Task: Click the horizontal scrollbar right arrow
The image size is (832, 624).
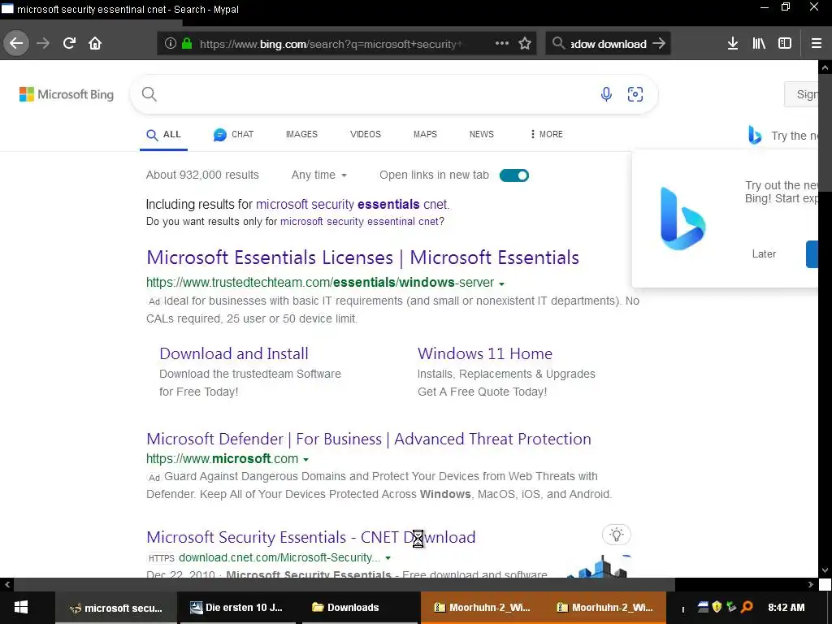Action: [811, 585]
